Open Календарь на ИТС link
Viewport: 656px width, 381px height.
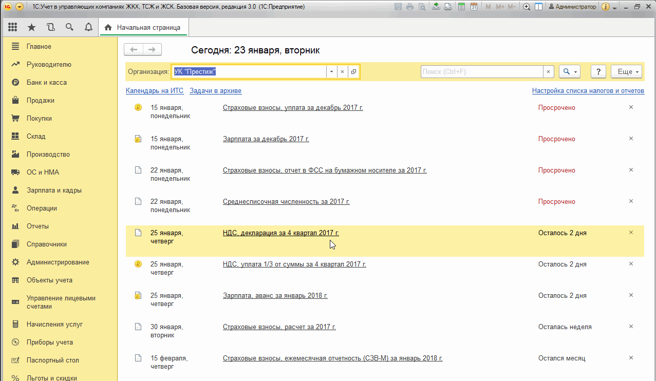155,91
